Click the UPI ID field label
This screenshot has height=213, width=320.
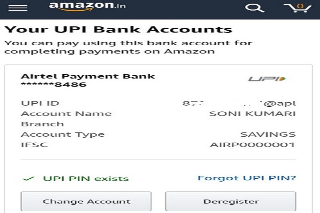40,103
